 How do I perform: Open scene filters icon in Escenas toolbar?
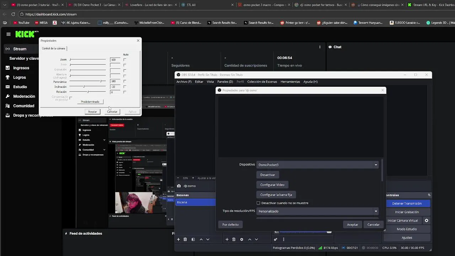(x=193, y=239)
